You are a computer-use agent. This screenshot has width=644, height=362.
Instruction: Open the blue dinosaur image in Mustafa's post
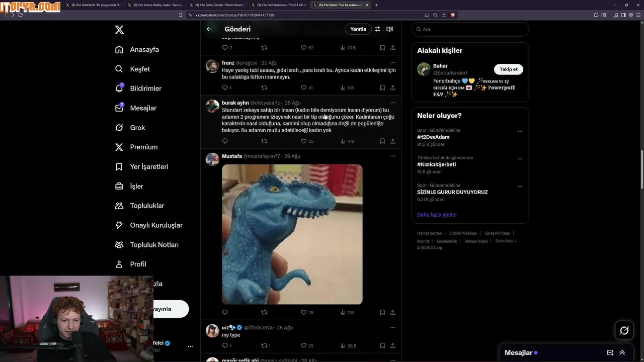292,234
